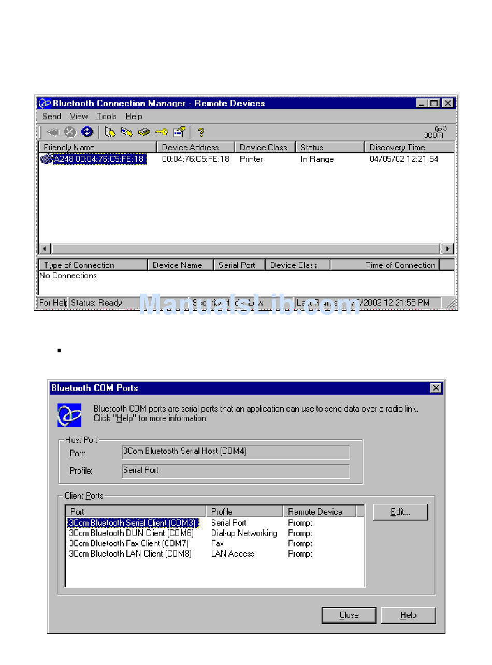Screen dimensions: 492x665
Task: Click the right arrow of horizontal scrollbar
Action: (448, 249)
